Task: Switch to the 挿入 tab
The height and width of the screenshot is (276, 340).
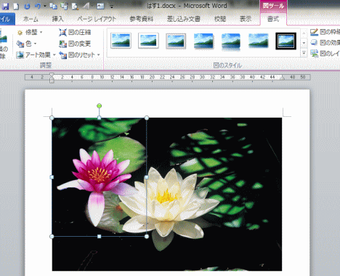Action: (x=57, y=19)
